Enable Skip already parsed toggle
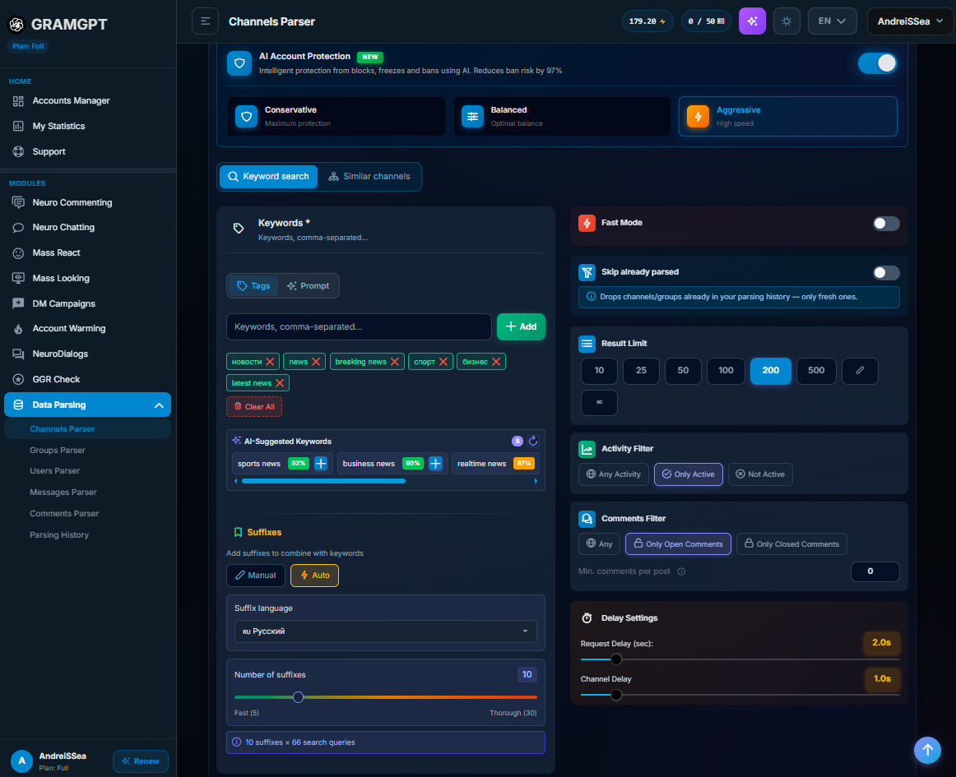The image size is (956, 777). (886, 273)
